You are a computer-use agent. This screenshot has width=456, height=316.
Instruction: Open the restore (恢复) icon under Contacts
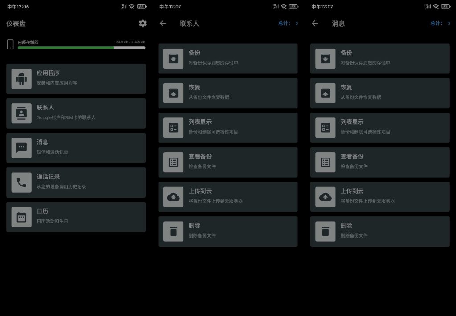point(174,93)
